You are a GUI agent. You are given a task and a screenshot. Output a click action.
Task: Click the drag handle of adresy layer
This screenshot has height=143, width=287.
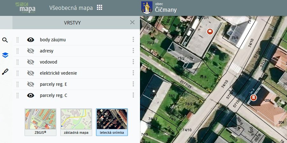point(18,51)
